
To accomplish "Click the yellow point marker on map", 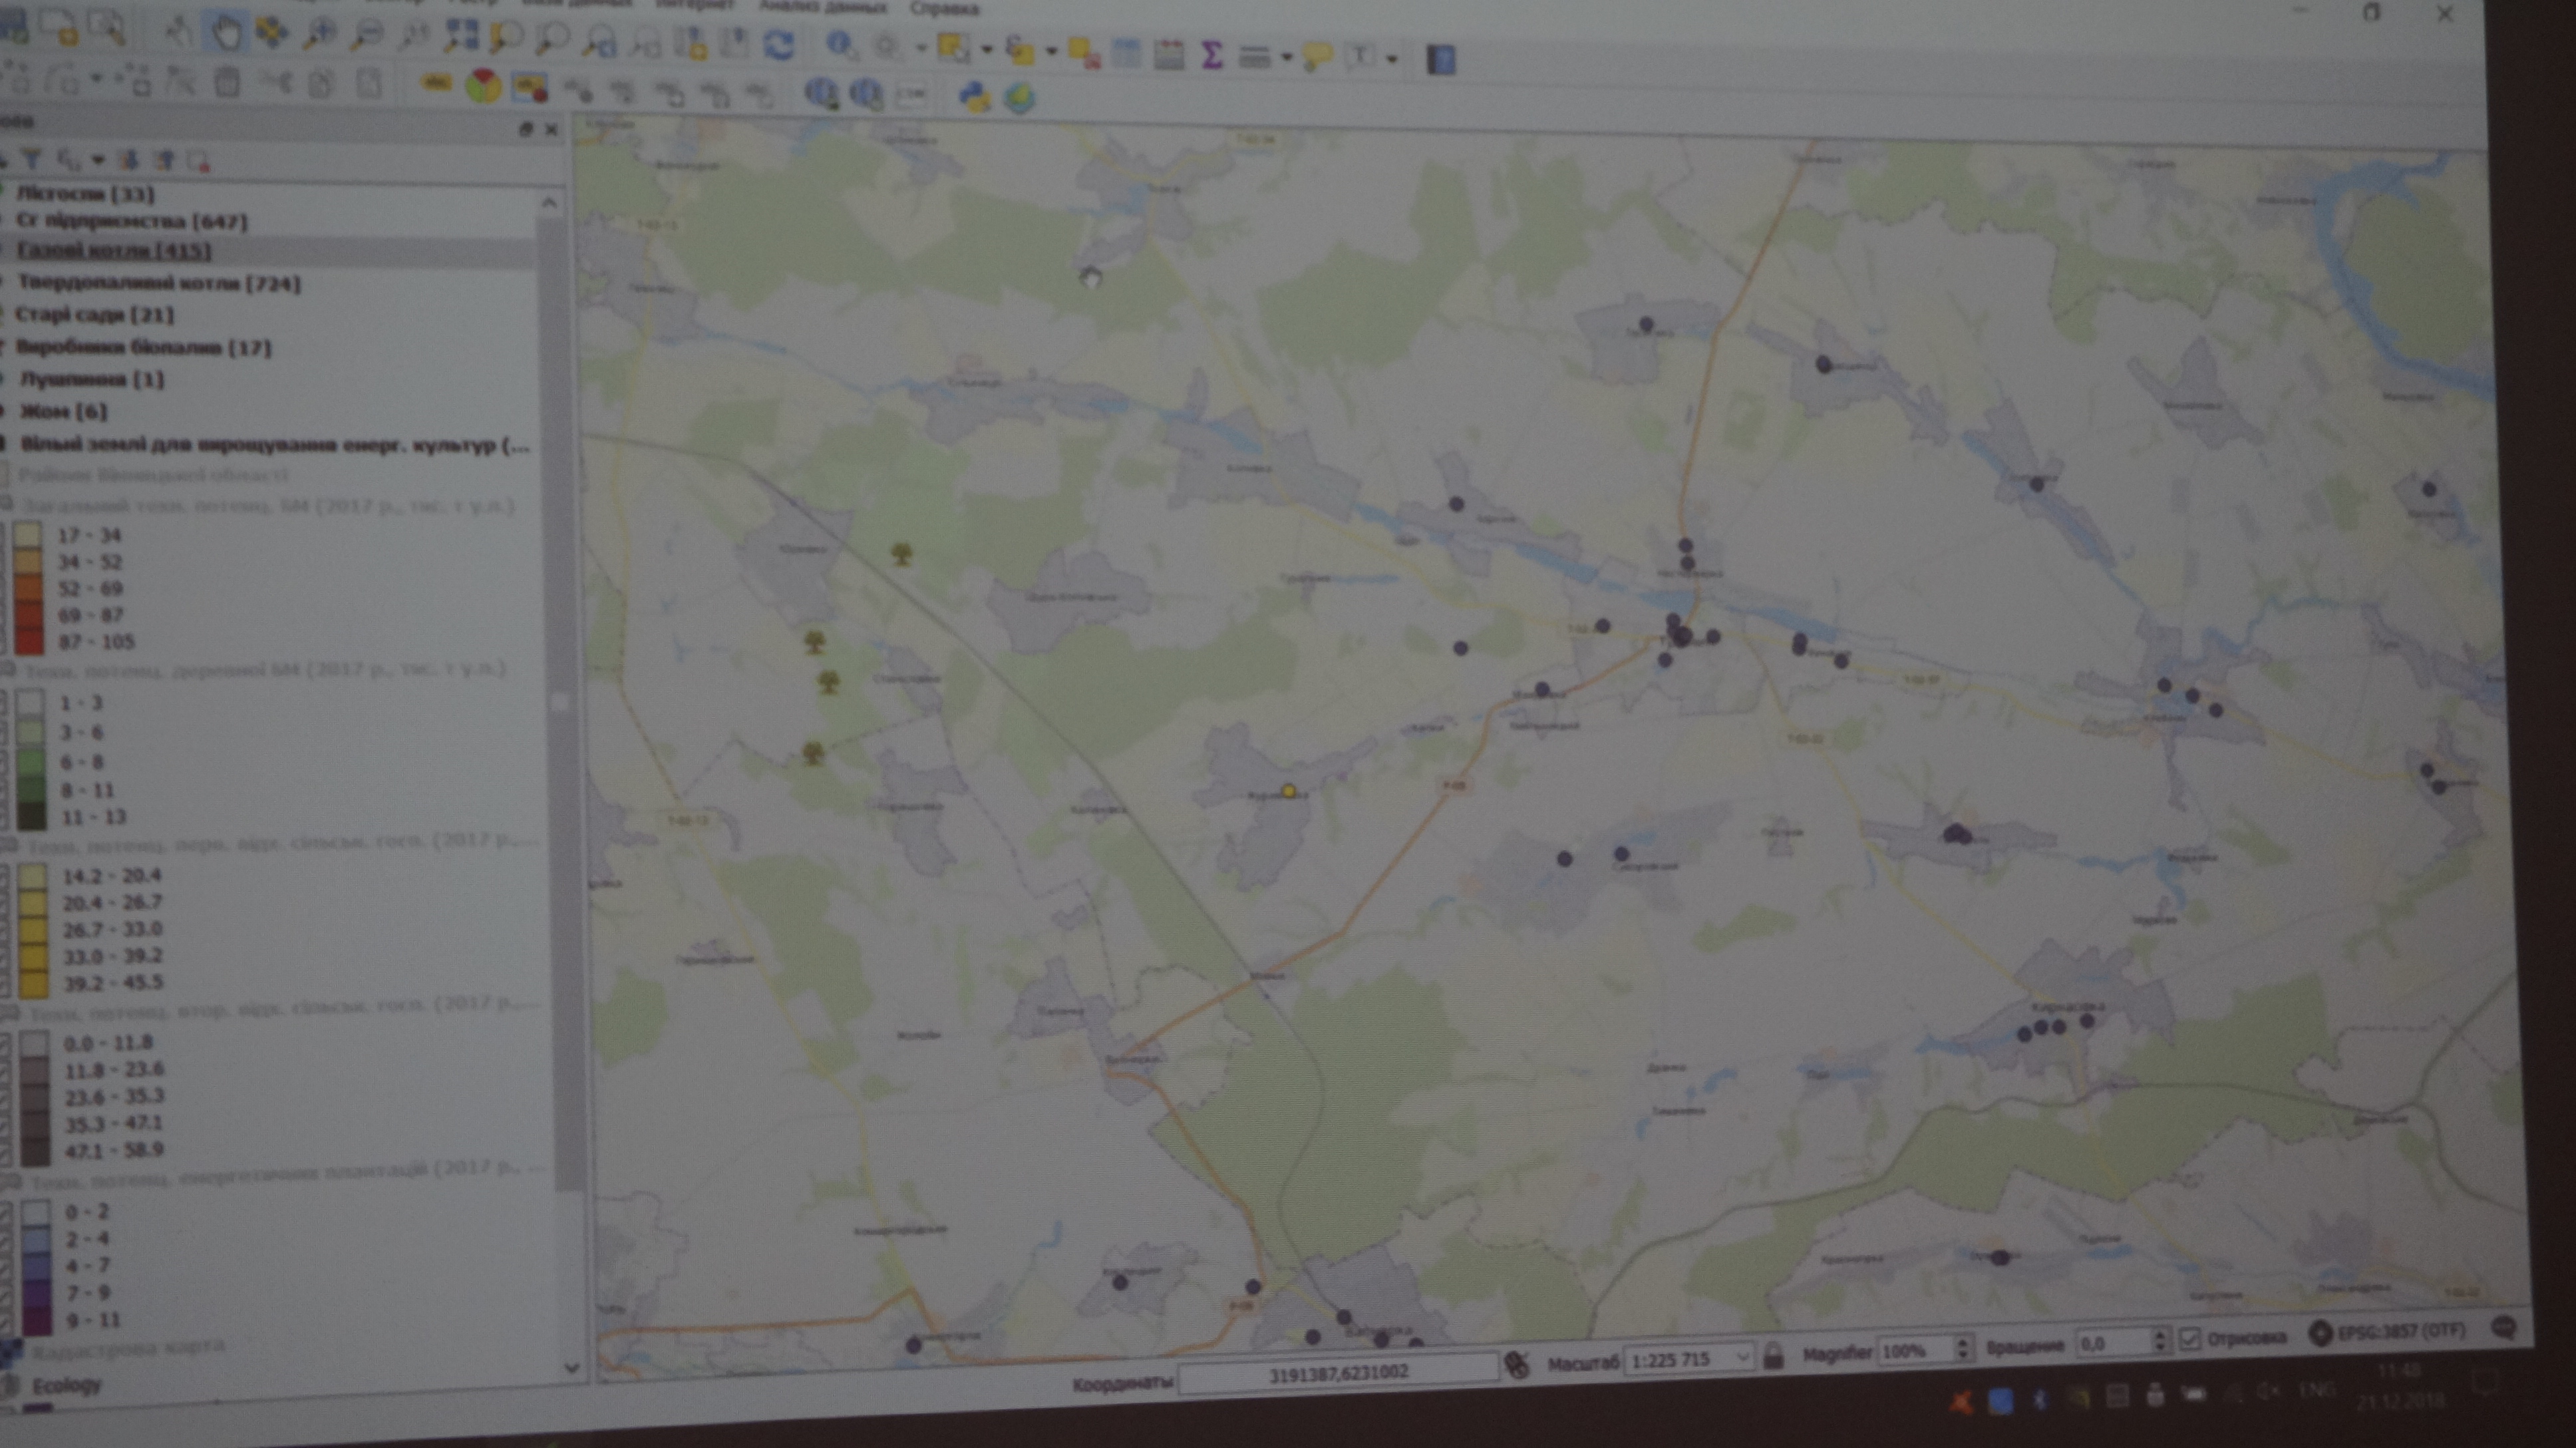I will click(x=1289, y=791).
